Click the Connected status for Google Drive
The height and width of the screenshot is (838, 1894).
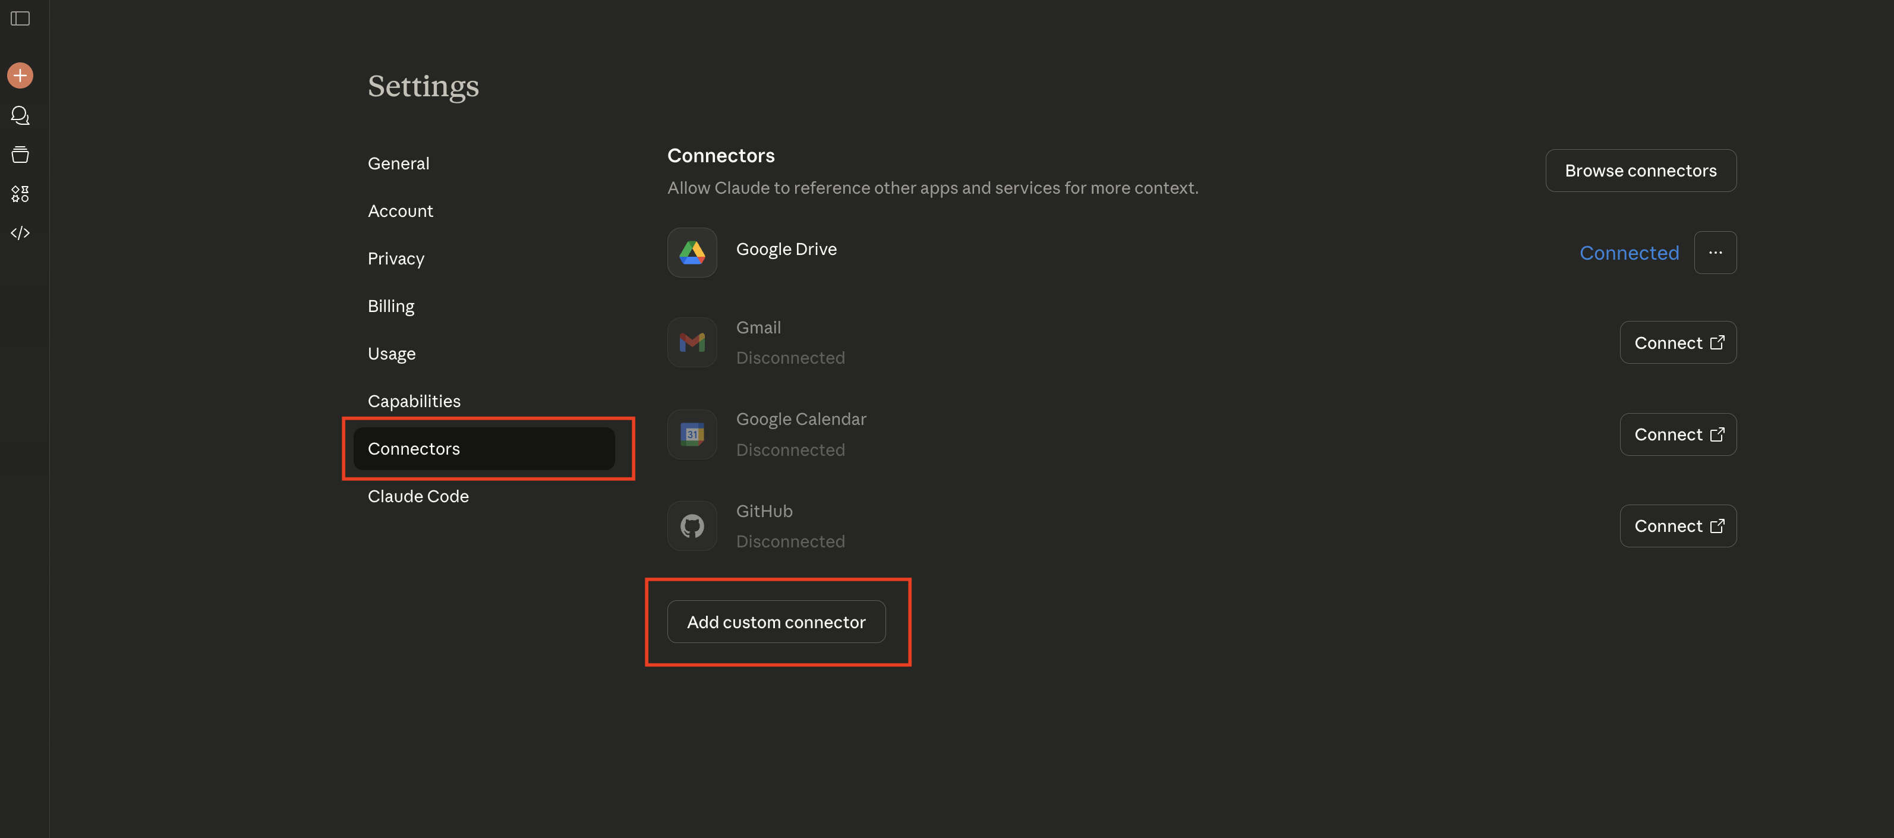(x=1630, y=252)
